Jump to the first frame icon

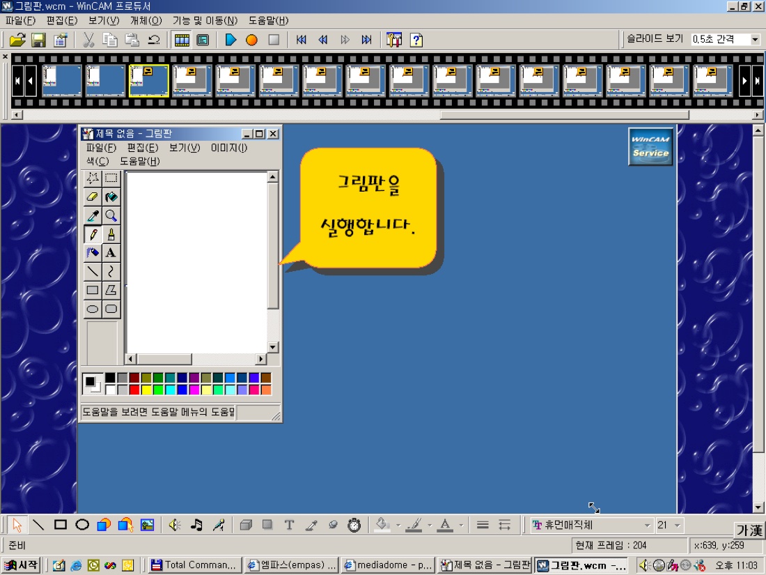(302, 40)
